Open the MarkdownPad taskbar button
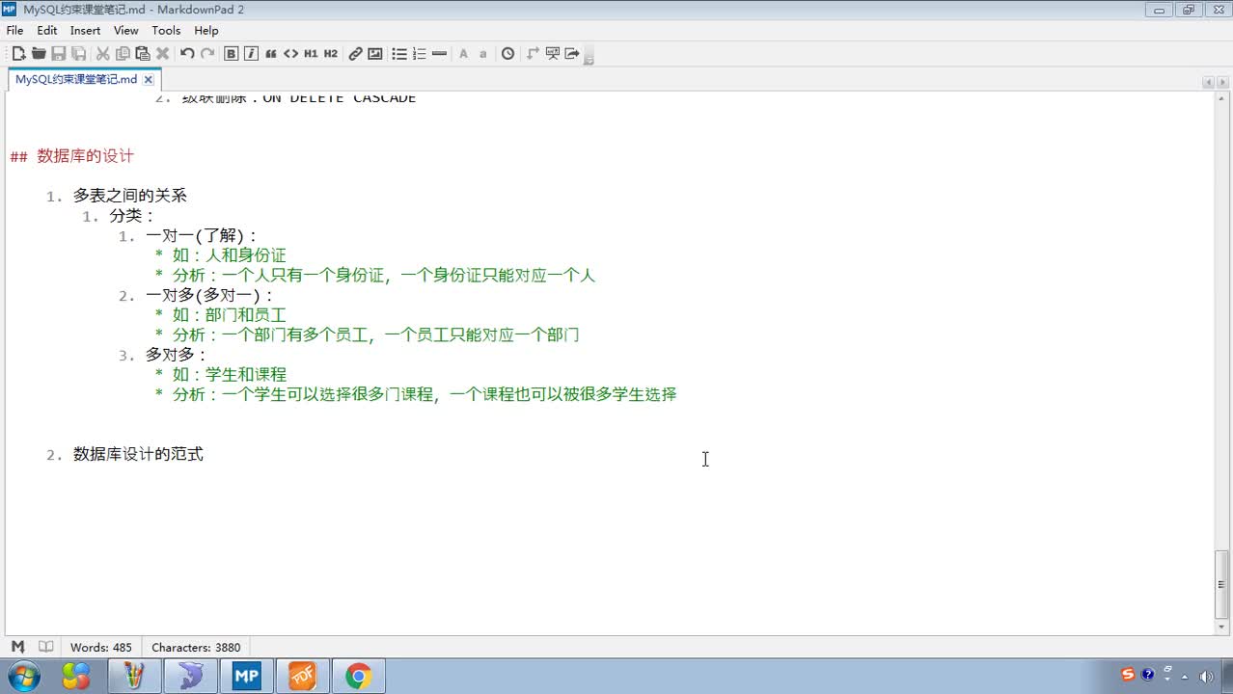 246,677
